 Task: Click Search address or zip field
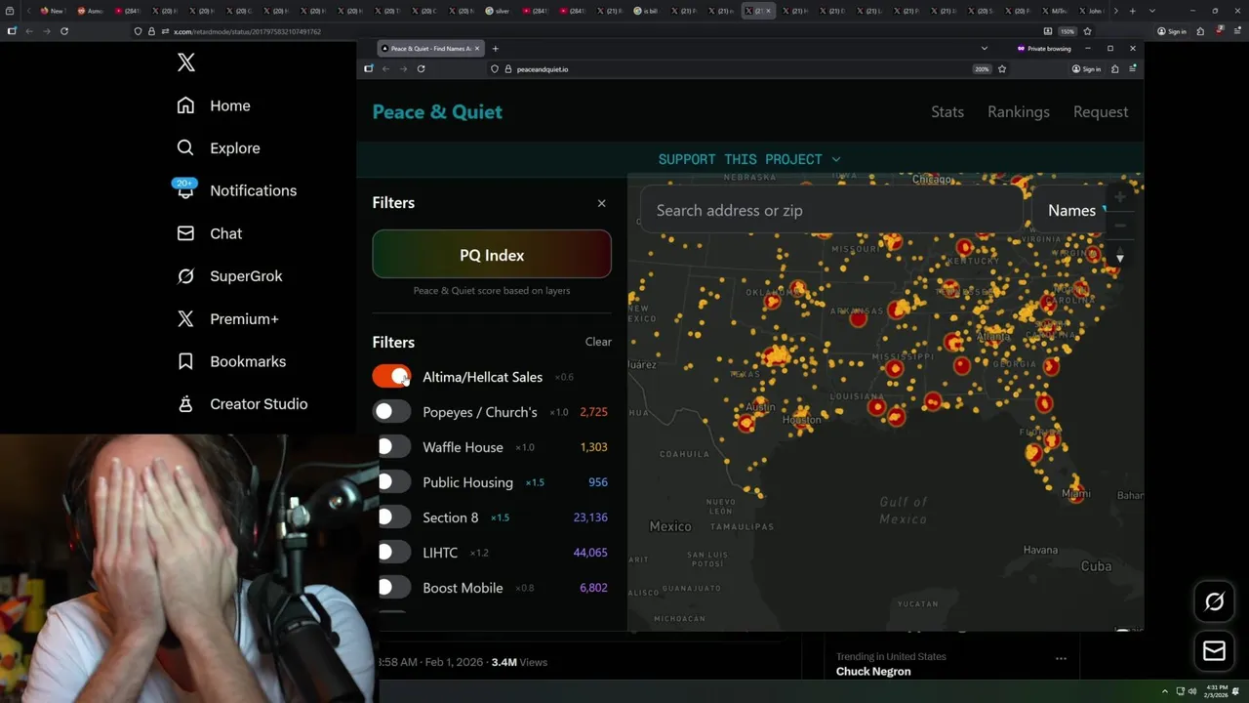(x=832, y=210)
